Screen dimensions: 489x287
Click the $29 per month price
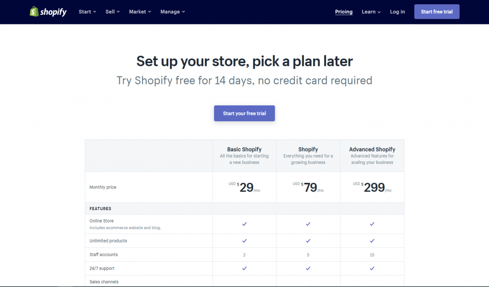pyautogui.click(x=244, y=187)
